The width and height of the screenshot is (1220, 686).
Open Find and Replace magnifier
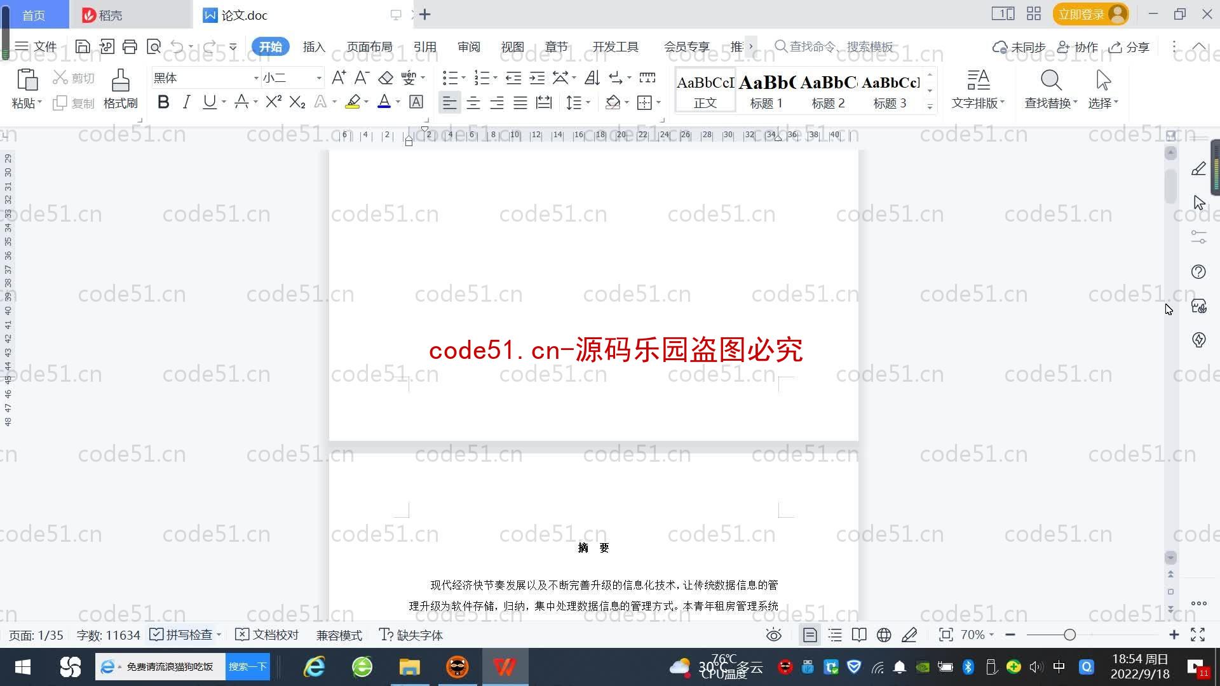tap(1051, 81)
